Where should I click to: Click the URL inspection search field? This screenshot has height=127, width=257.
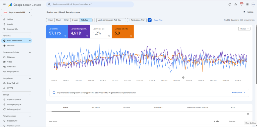click(x=90, y=5)
